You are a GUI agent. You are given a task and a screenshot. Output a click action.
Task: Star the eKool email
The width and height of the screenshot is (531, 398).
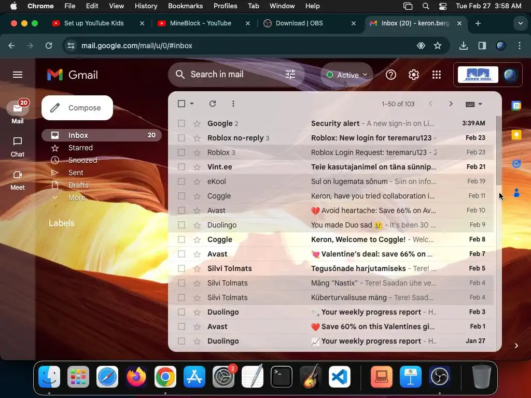(x=197, y=181)
